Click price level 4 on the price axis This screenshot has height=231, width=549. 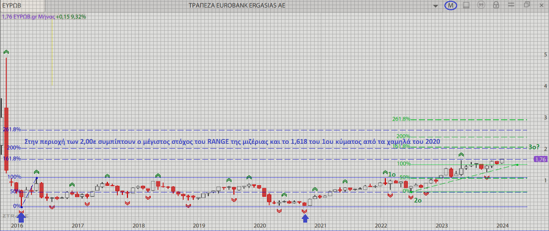pos(545,86)
